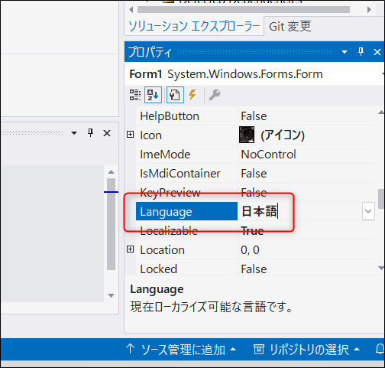Image resolution: width=385 pixels, height=368 pixels.
Task: Open notifications via status bar bell icon
Action: (380, 349)
